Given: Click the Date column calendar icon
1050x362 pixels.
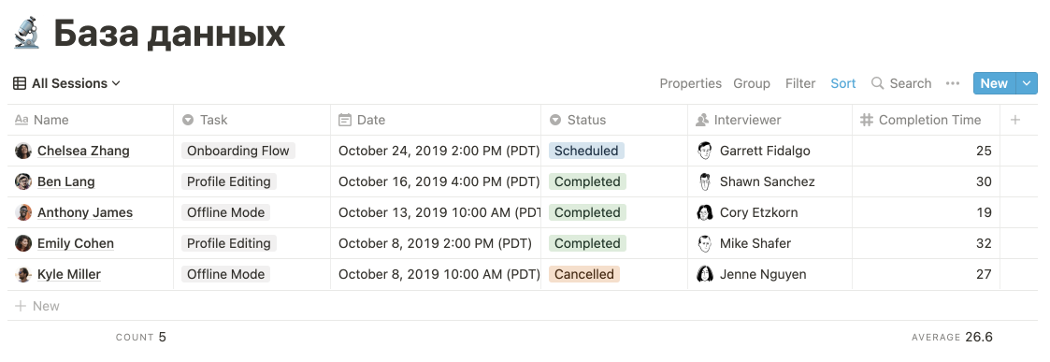Looking at the screenshot, I should pyautogui.click(x=345, y=120).
